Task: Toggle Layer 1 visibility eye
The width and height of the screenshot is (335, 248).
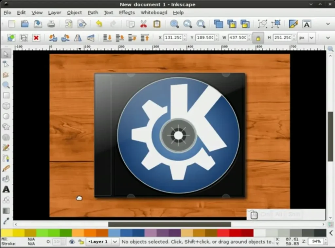Action: click(72, 242)
